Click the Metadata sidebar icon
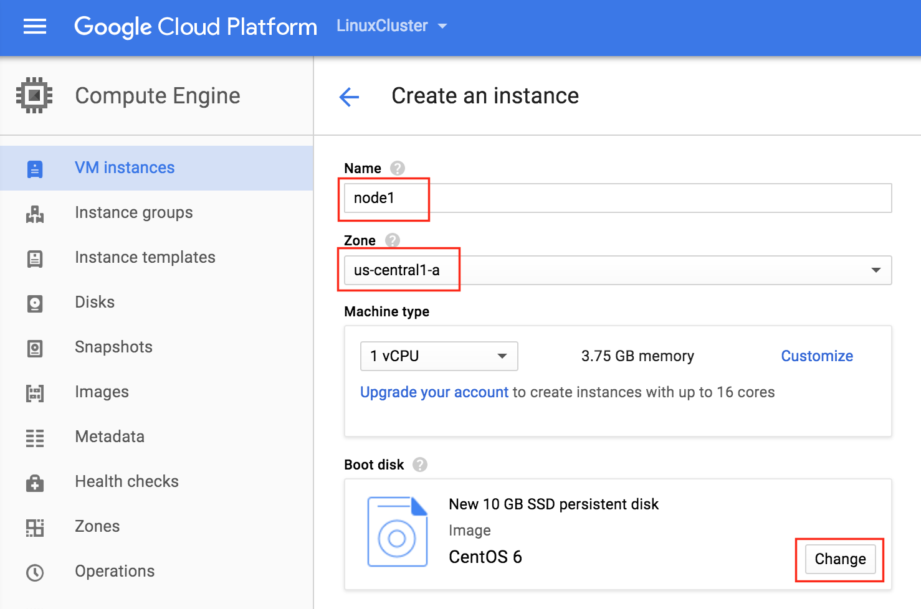 point(35,438)
